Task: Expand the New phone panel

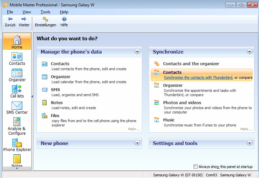Action: pyautogui.click(x=137, y=143)
